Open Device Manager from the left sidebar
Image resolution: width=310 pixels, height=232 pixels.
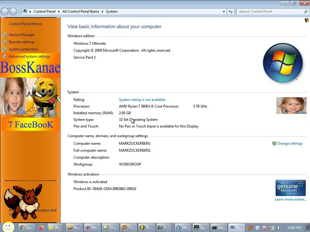[x=21, y=35]
